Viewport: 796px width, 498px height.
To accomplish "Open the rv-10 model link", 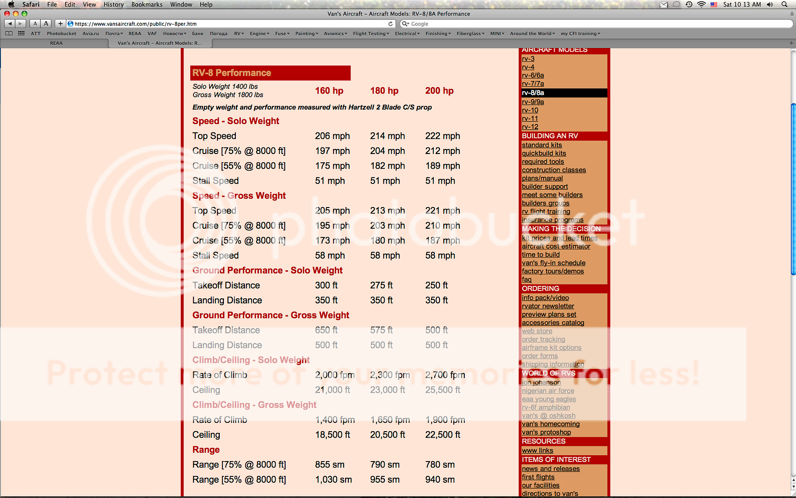I will tap(530, 110).
